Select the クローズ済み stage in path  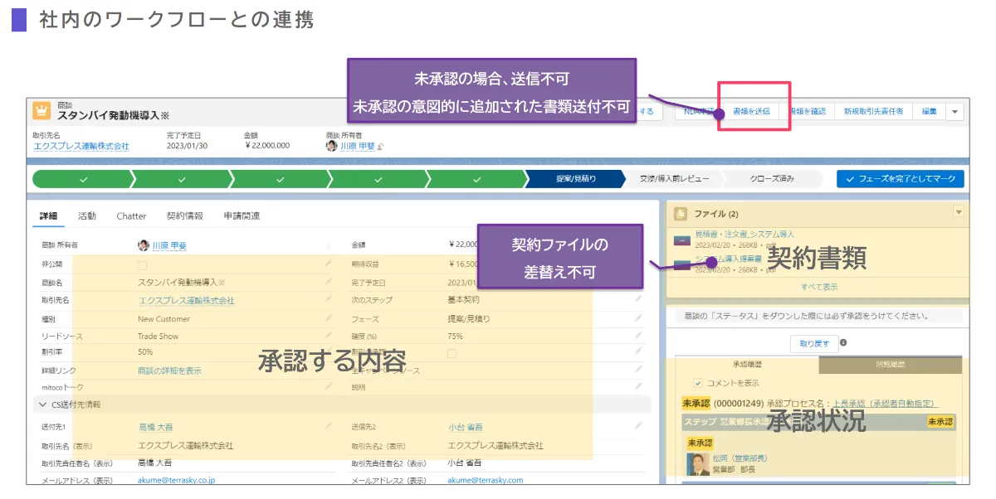click(x=772, y=179)
